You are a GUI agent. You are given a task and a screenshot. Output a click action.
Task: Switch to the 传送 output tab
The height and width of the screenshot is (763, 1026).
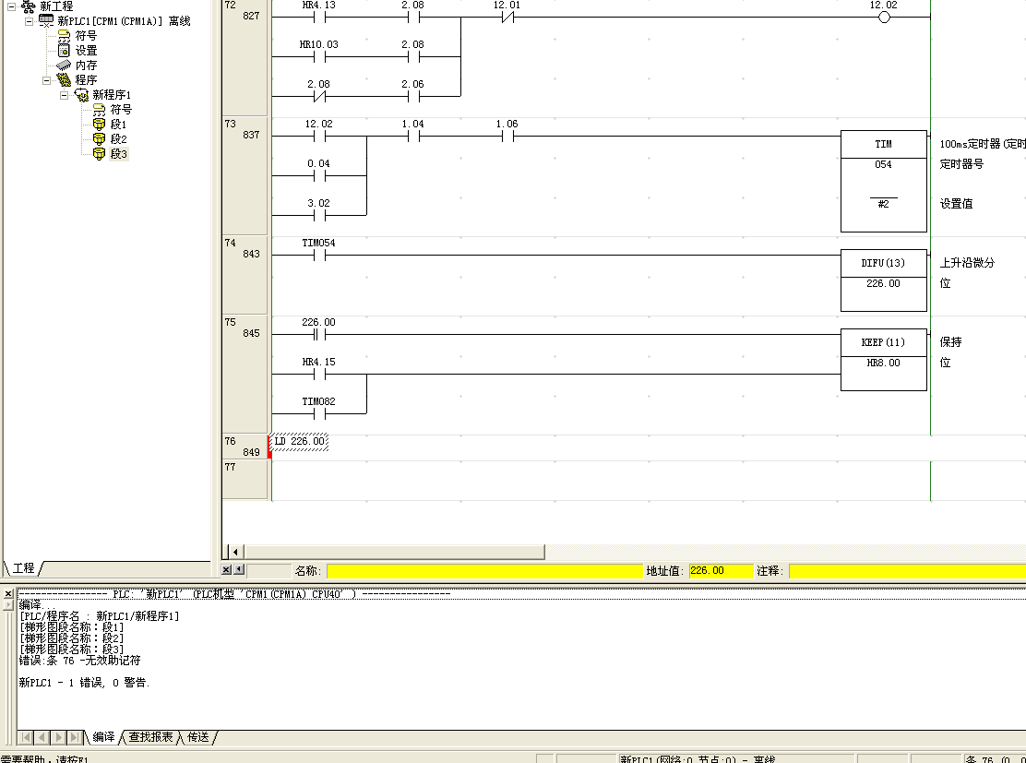pos(198,737)
